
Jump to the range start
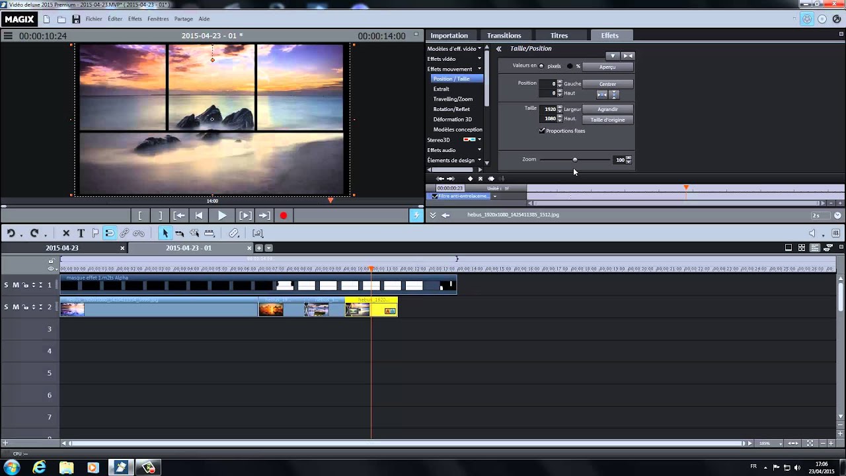[x=179, y=216]
